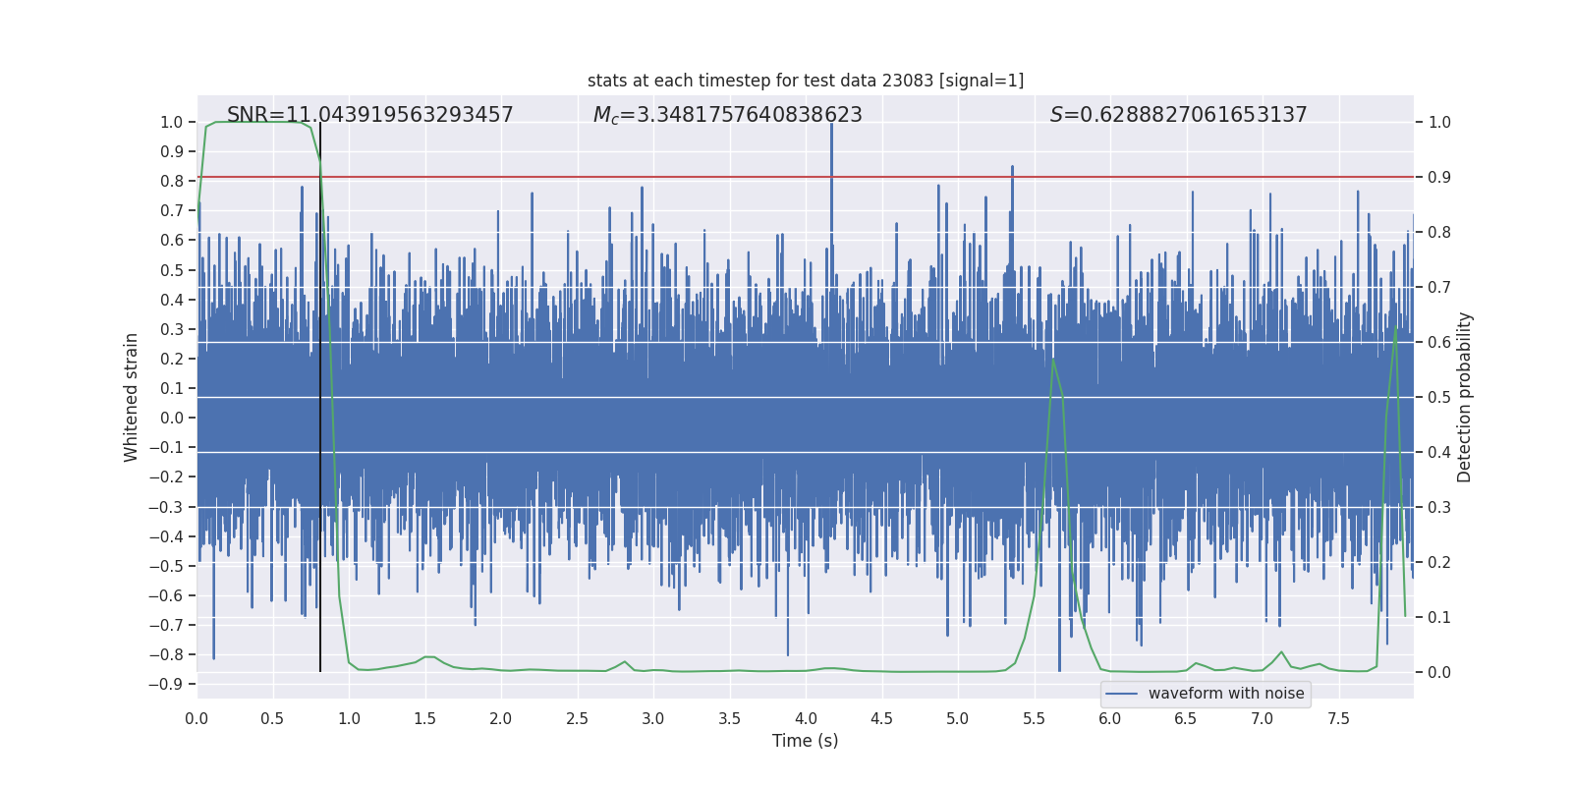Select Whitened strain tick 0.1
The width and height of the screenshot is (1572, 786).
point(172,388)
